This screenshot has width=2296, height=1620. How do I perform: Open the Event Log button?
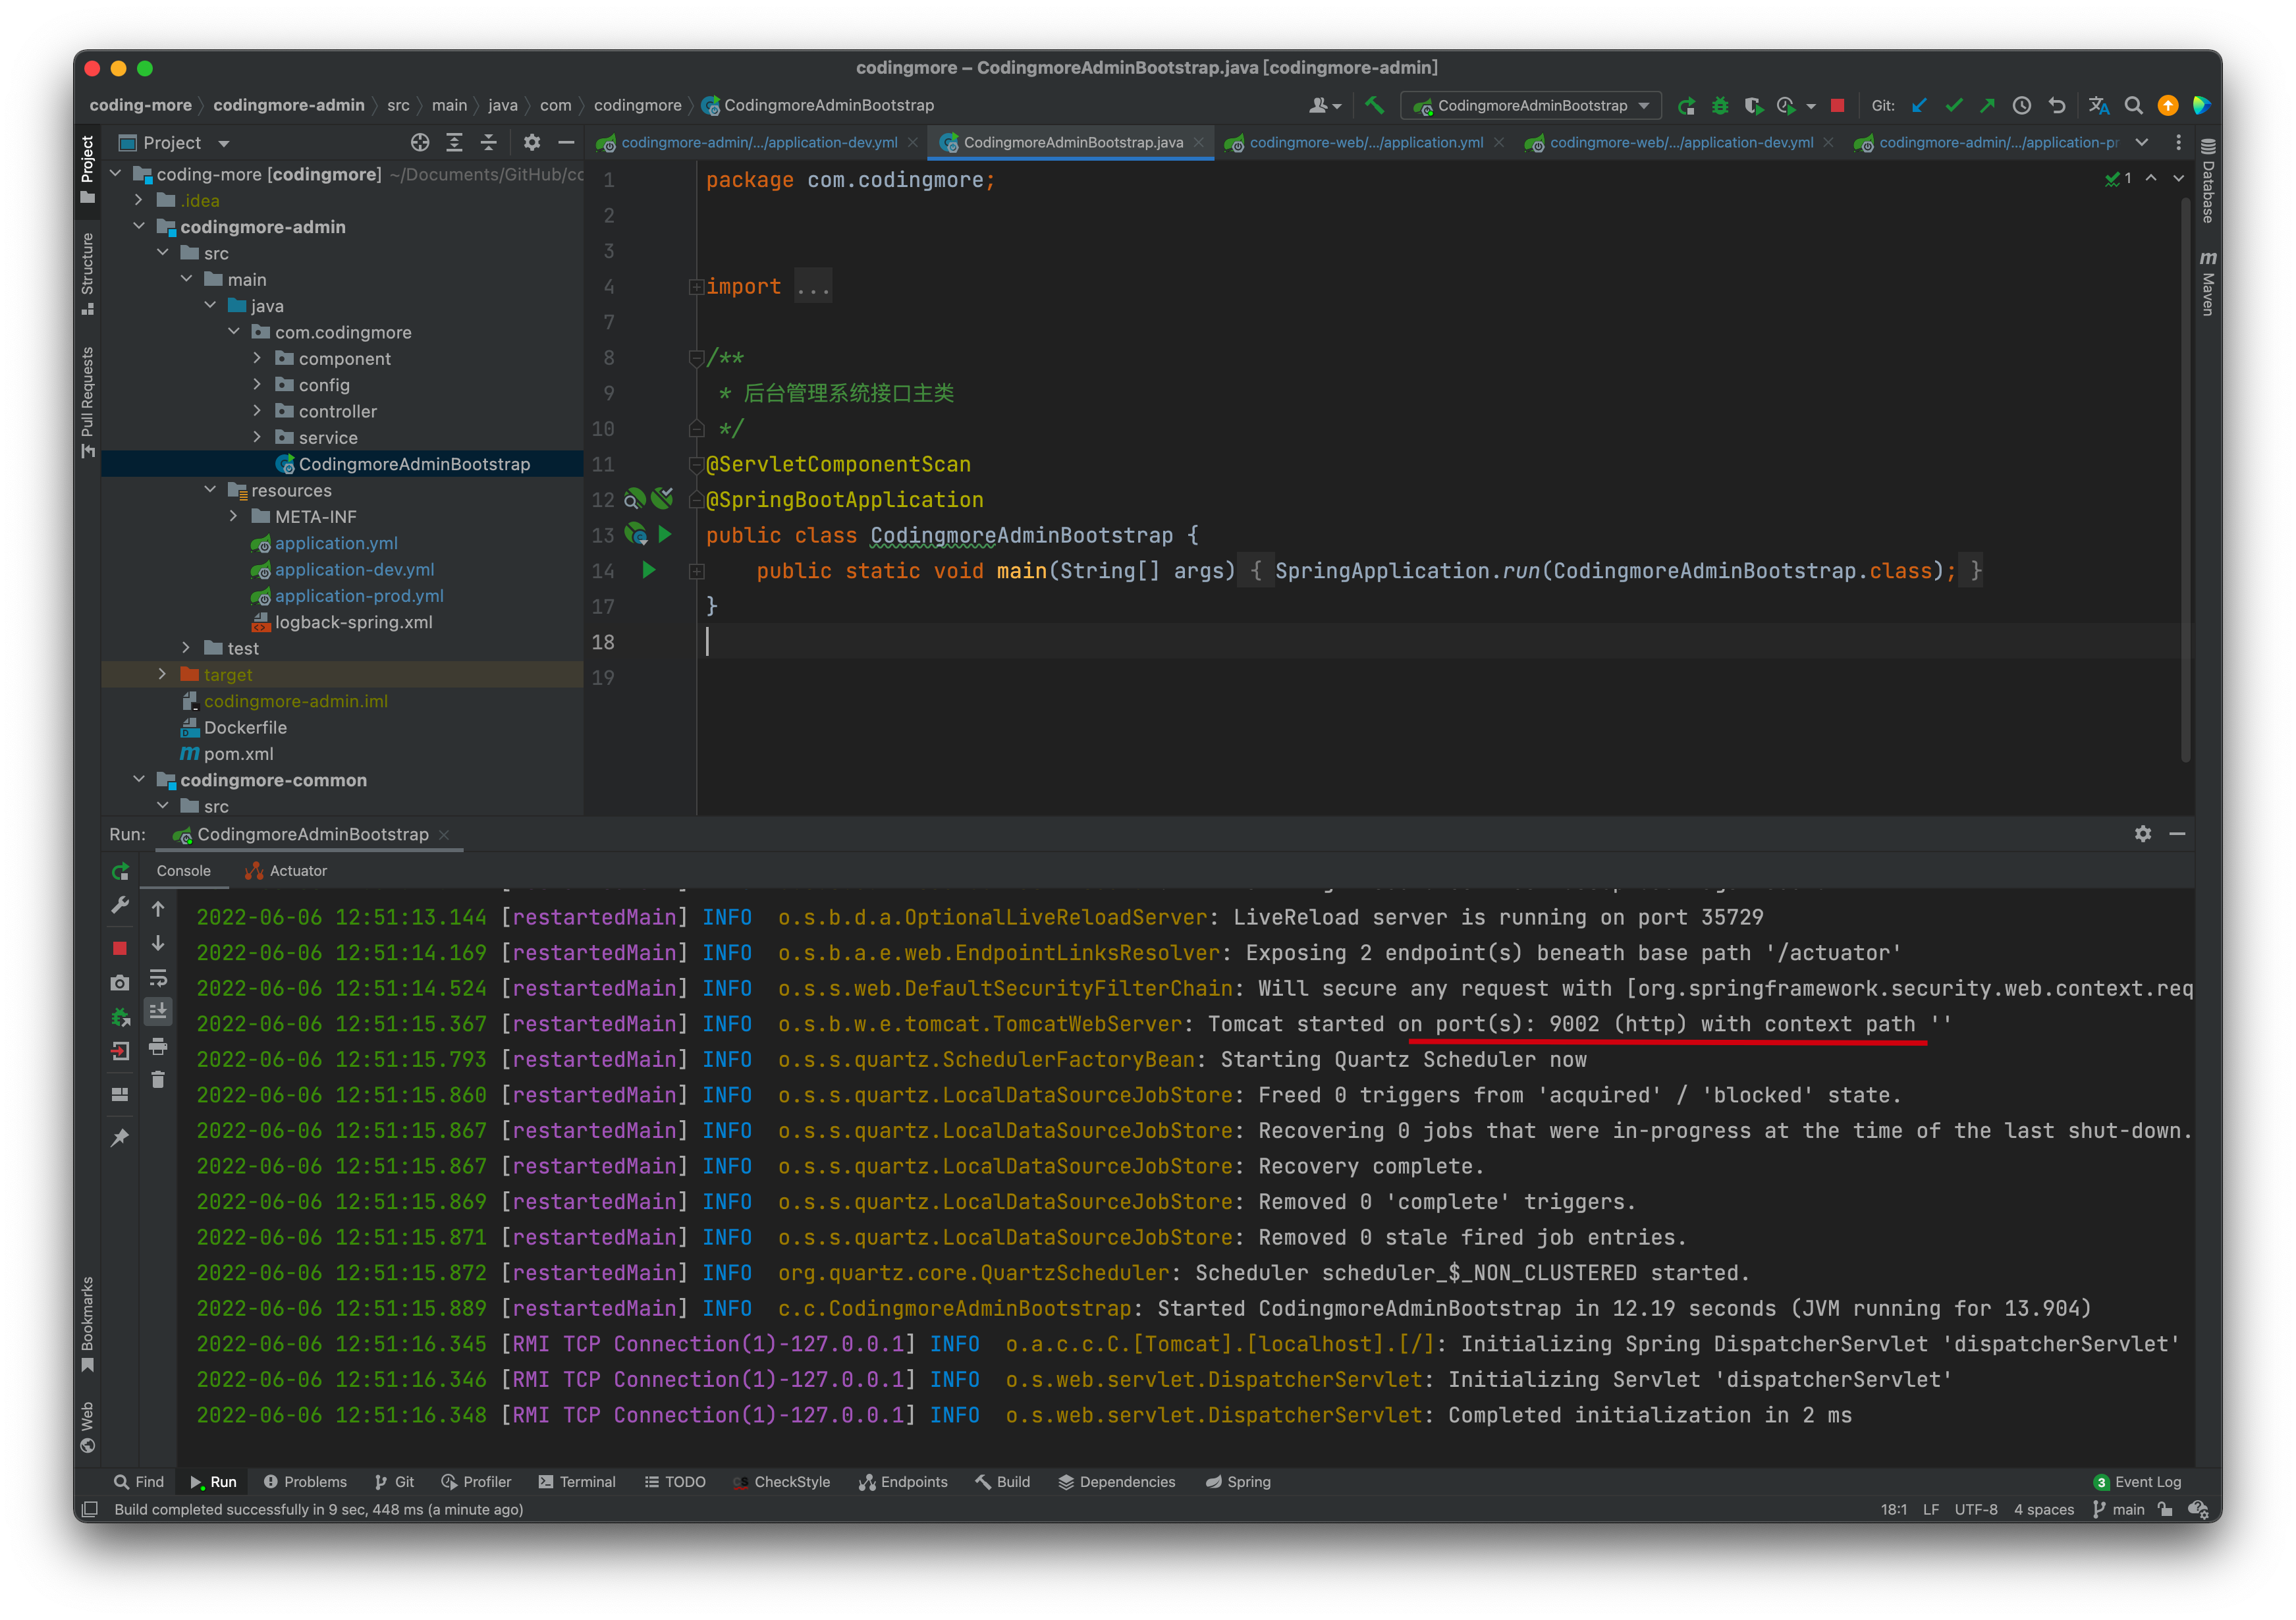point(2137,1482)
